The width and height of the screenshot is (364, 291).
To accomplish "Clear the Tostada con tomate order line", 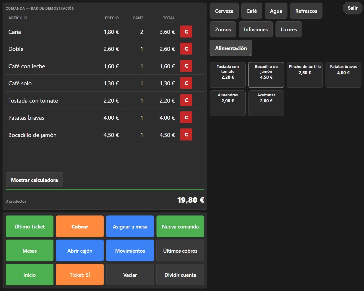I will point(186,100).
